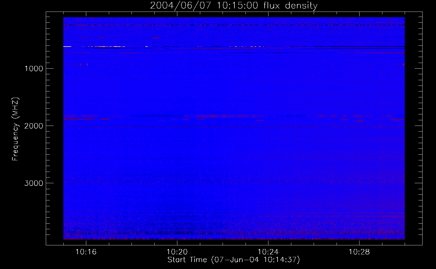436x269 pixels.
Task: Click the plot title '2004/06/07 10:15:00 flux density'
Action: pos(234,6)
